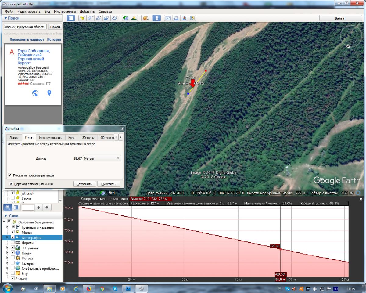Open the planet selection dropdown in toolbar
366x293 pixels.
tap(145, 18)
